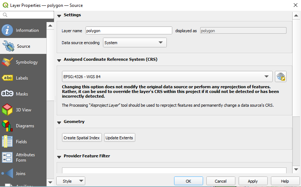Click the Create Spatial Index button
Image resolution: width=301 pixels, height=187 pixels.
tap(82, 138)
